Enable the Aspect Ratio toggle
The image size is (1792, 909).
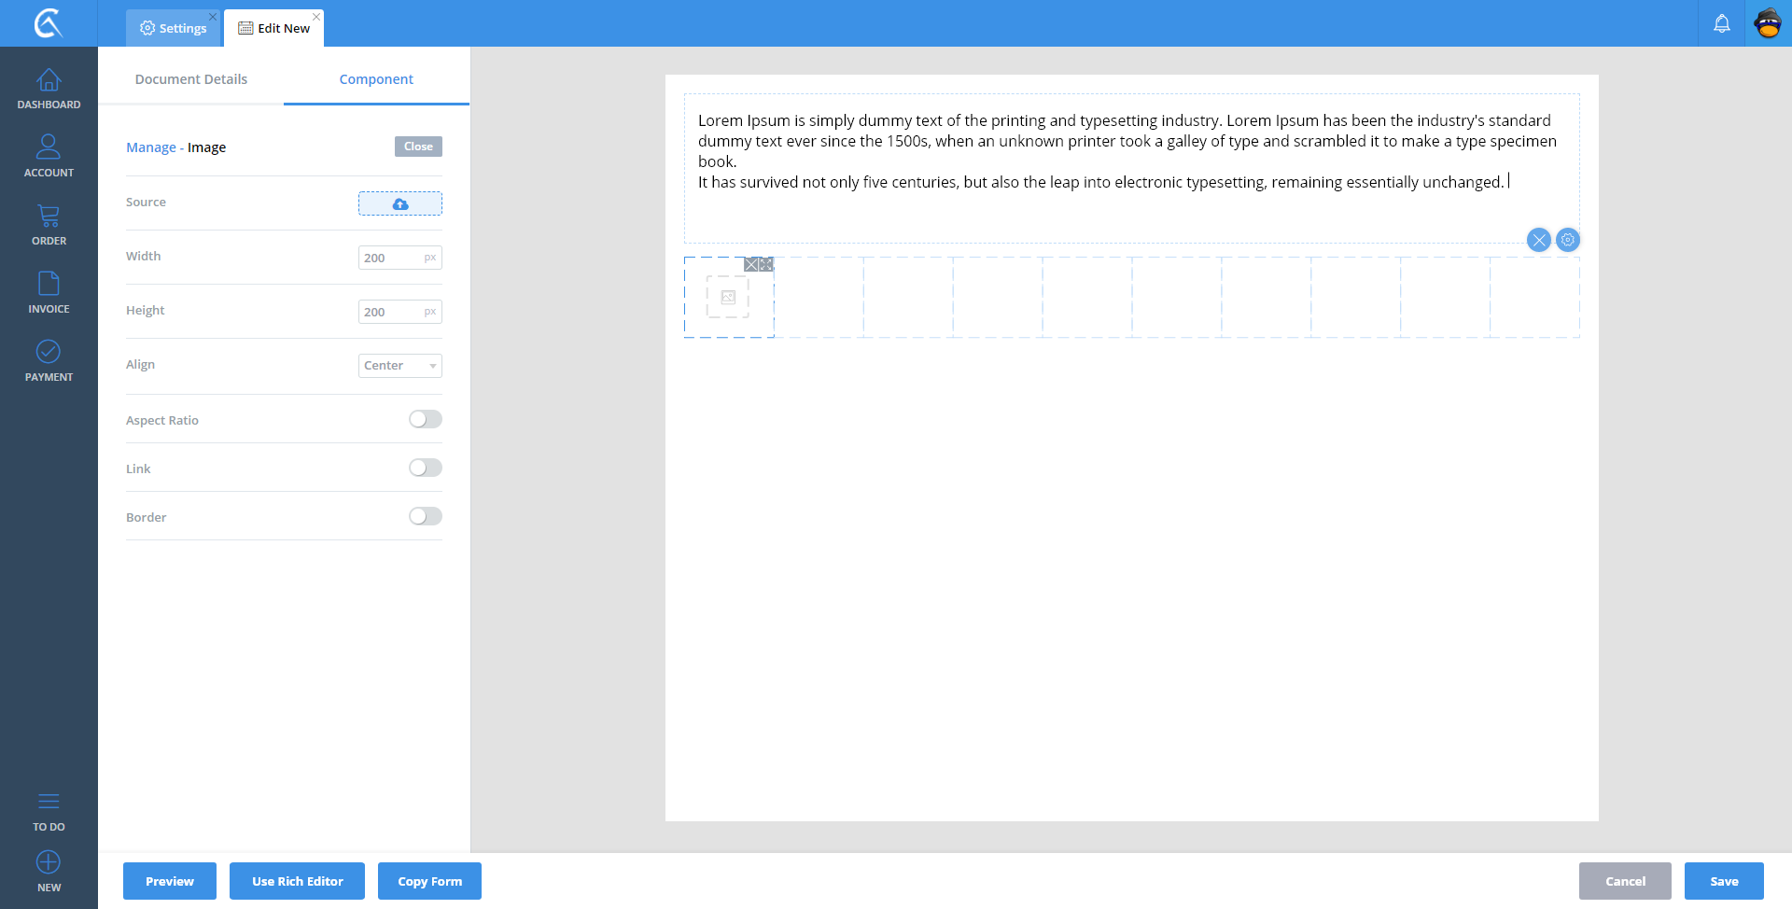[425, 420]
